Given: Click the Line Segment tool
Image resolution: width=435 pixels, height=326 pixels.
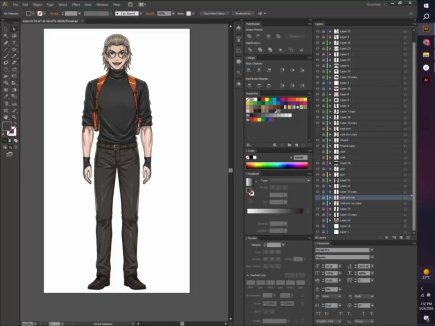Looking at the screenshot, I should pos(6,49).
